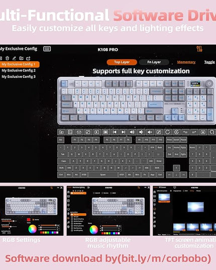The image size is (216, 270).
Task: Click the import config folder icon
Action: point(21,58)
